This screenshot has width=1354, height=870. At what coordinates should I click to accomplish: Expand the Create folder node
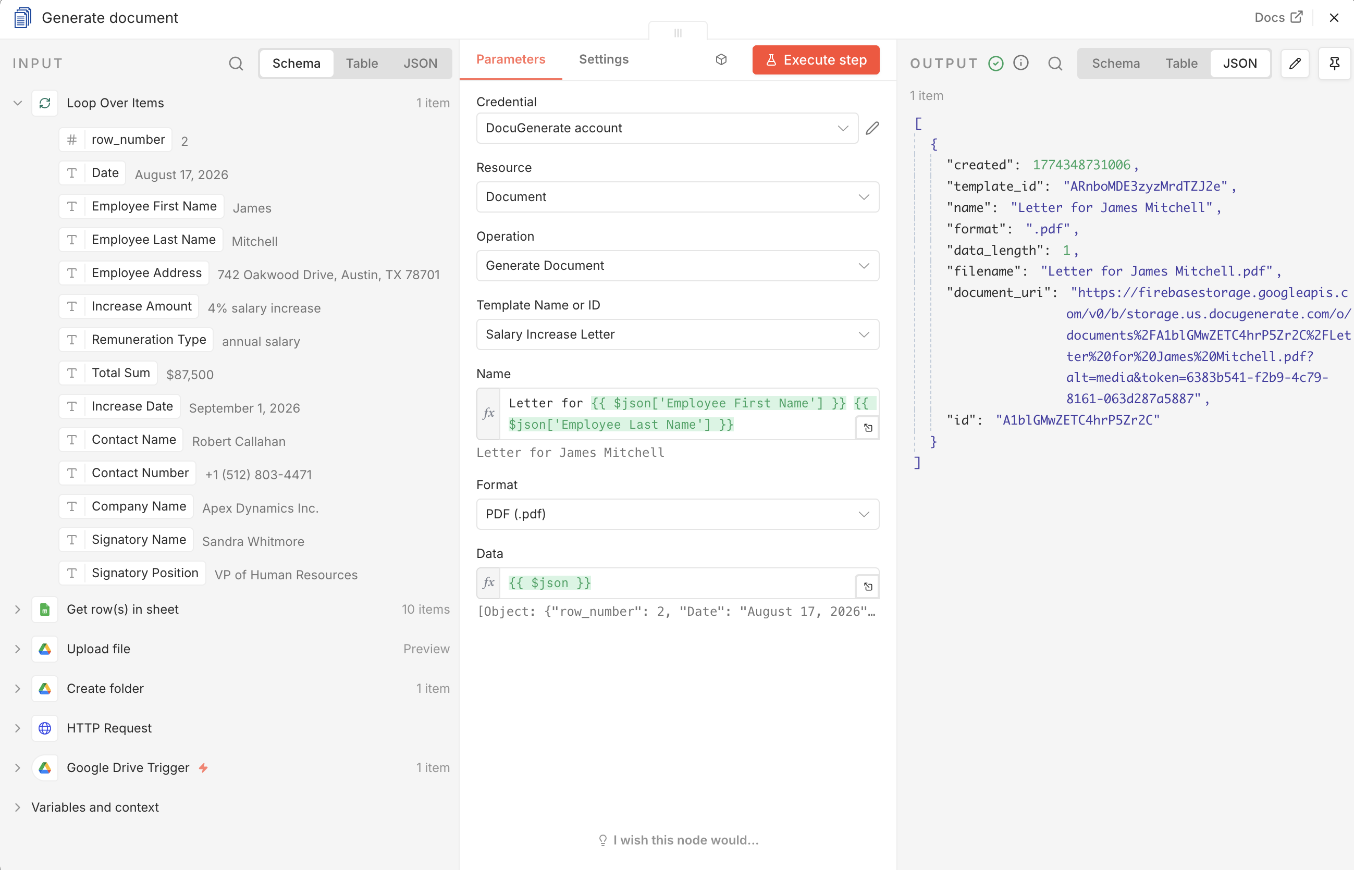click(x=18, y=689)
